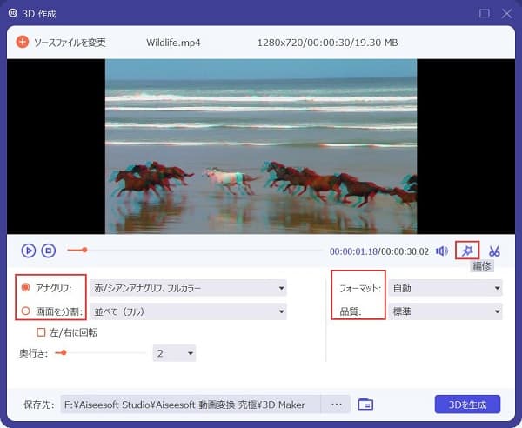Open the output folder icon
This screenshot has width=522, height=428.
(x=365, y=405)
